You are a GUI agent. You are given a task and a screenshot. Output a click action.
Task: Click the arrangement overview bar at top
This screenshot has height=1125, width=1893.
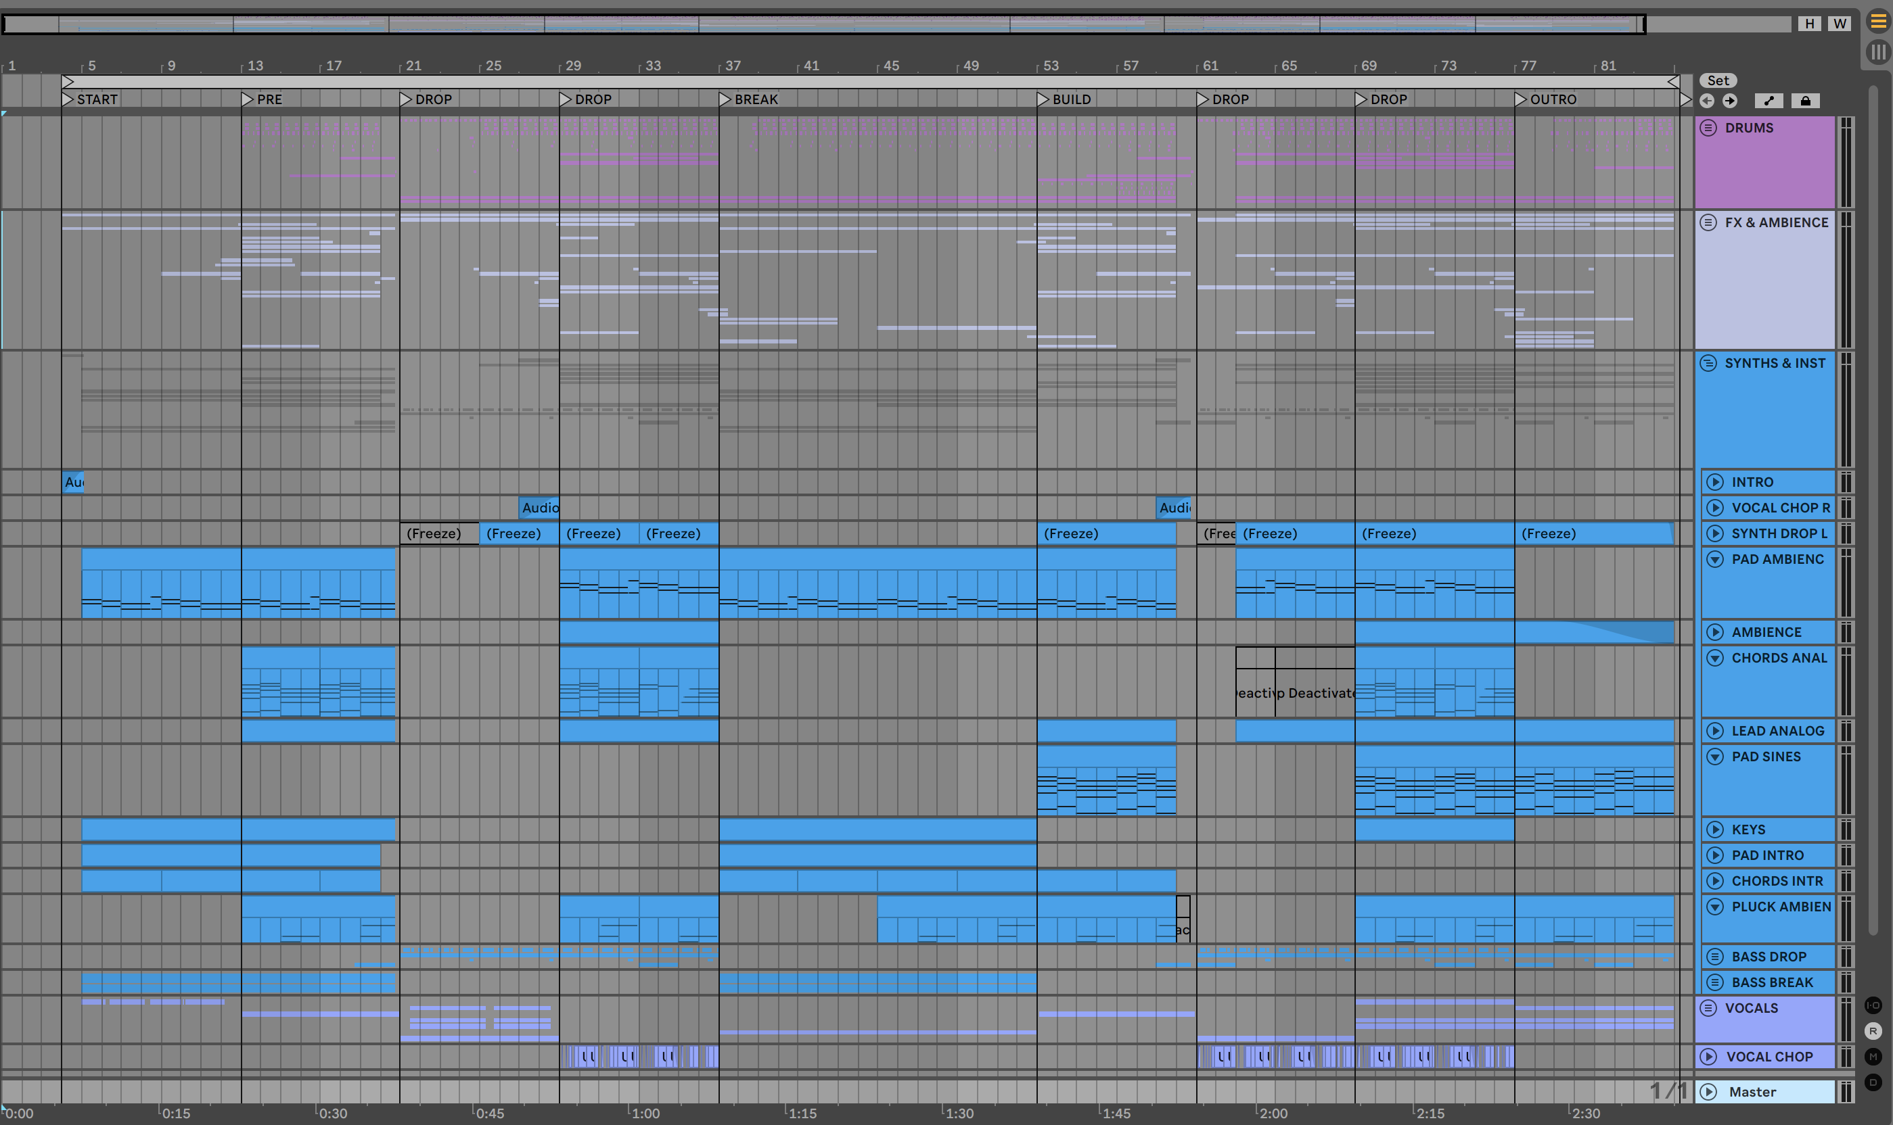tap(823, 24)
